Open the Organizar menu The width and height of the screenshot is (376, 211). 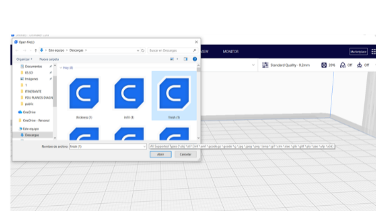coord(24,59)
